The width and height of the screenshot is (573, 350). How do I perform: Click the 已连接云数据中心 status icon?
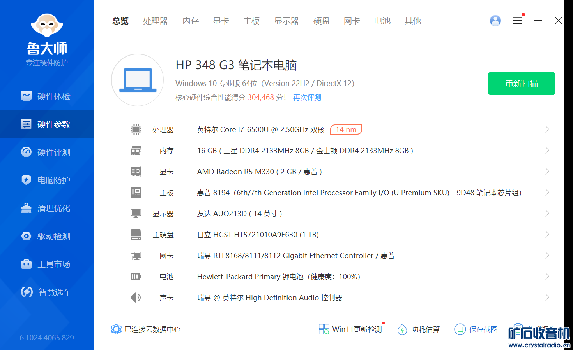pyautogui.click(x=116, y=329)
